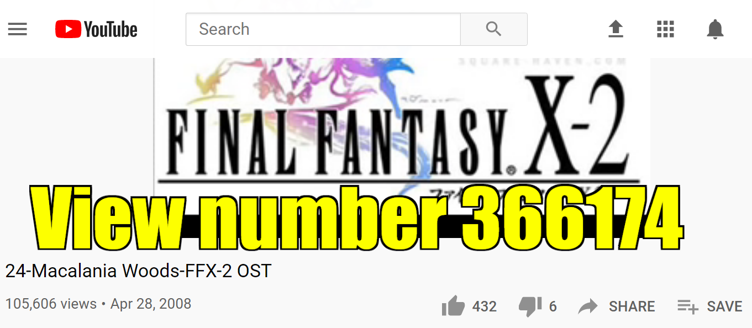This screenshot has width=752, height=328.
Task: Click the SHARE text label
Action: point(632,306)
